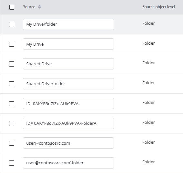
Task: Tick the select-all checkbox in header
Action: click(12, 7)
